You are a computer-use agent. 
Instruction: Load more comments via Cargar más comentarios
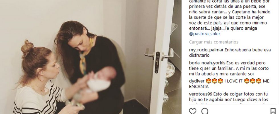[214, 42]
